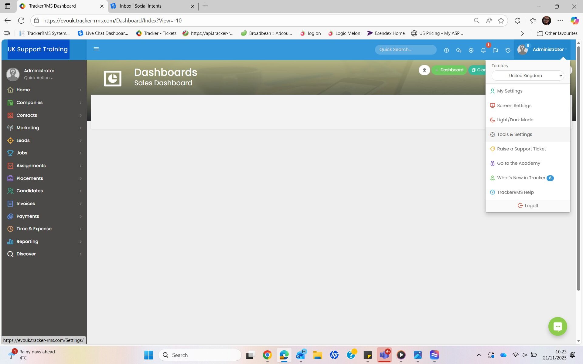Select Tools & Settings menu item
The height and width of the screenshot is (364, 583).
(514, 134)
